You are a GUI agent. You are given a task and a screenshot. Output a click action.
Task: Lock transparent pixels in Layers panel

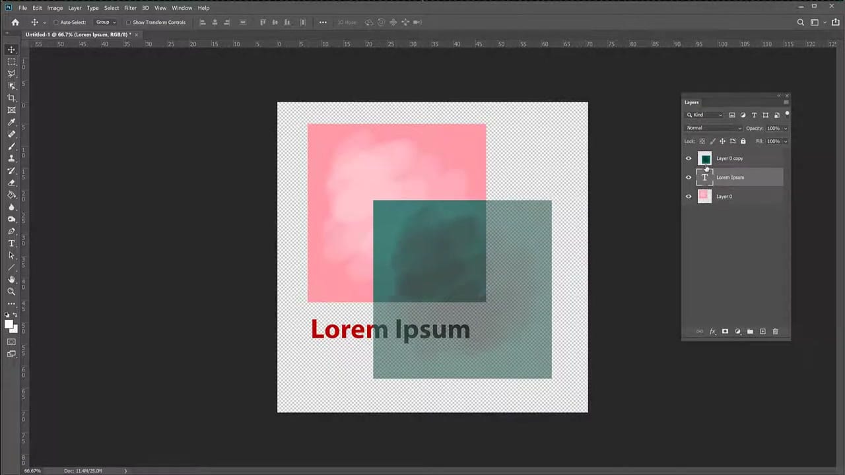click(x=702, y=141)
